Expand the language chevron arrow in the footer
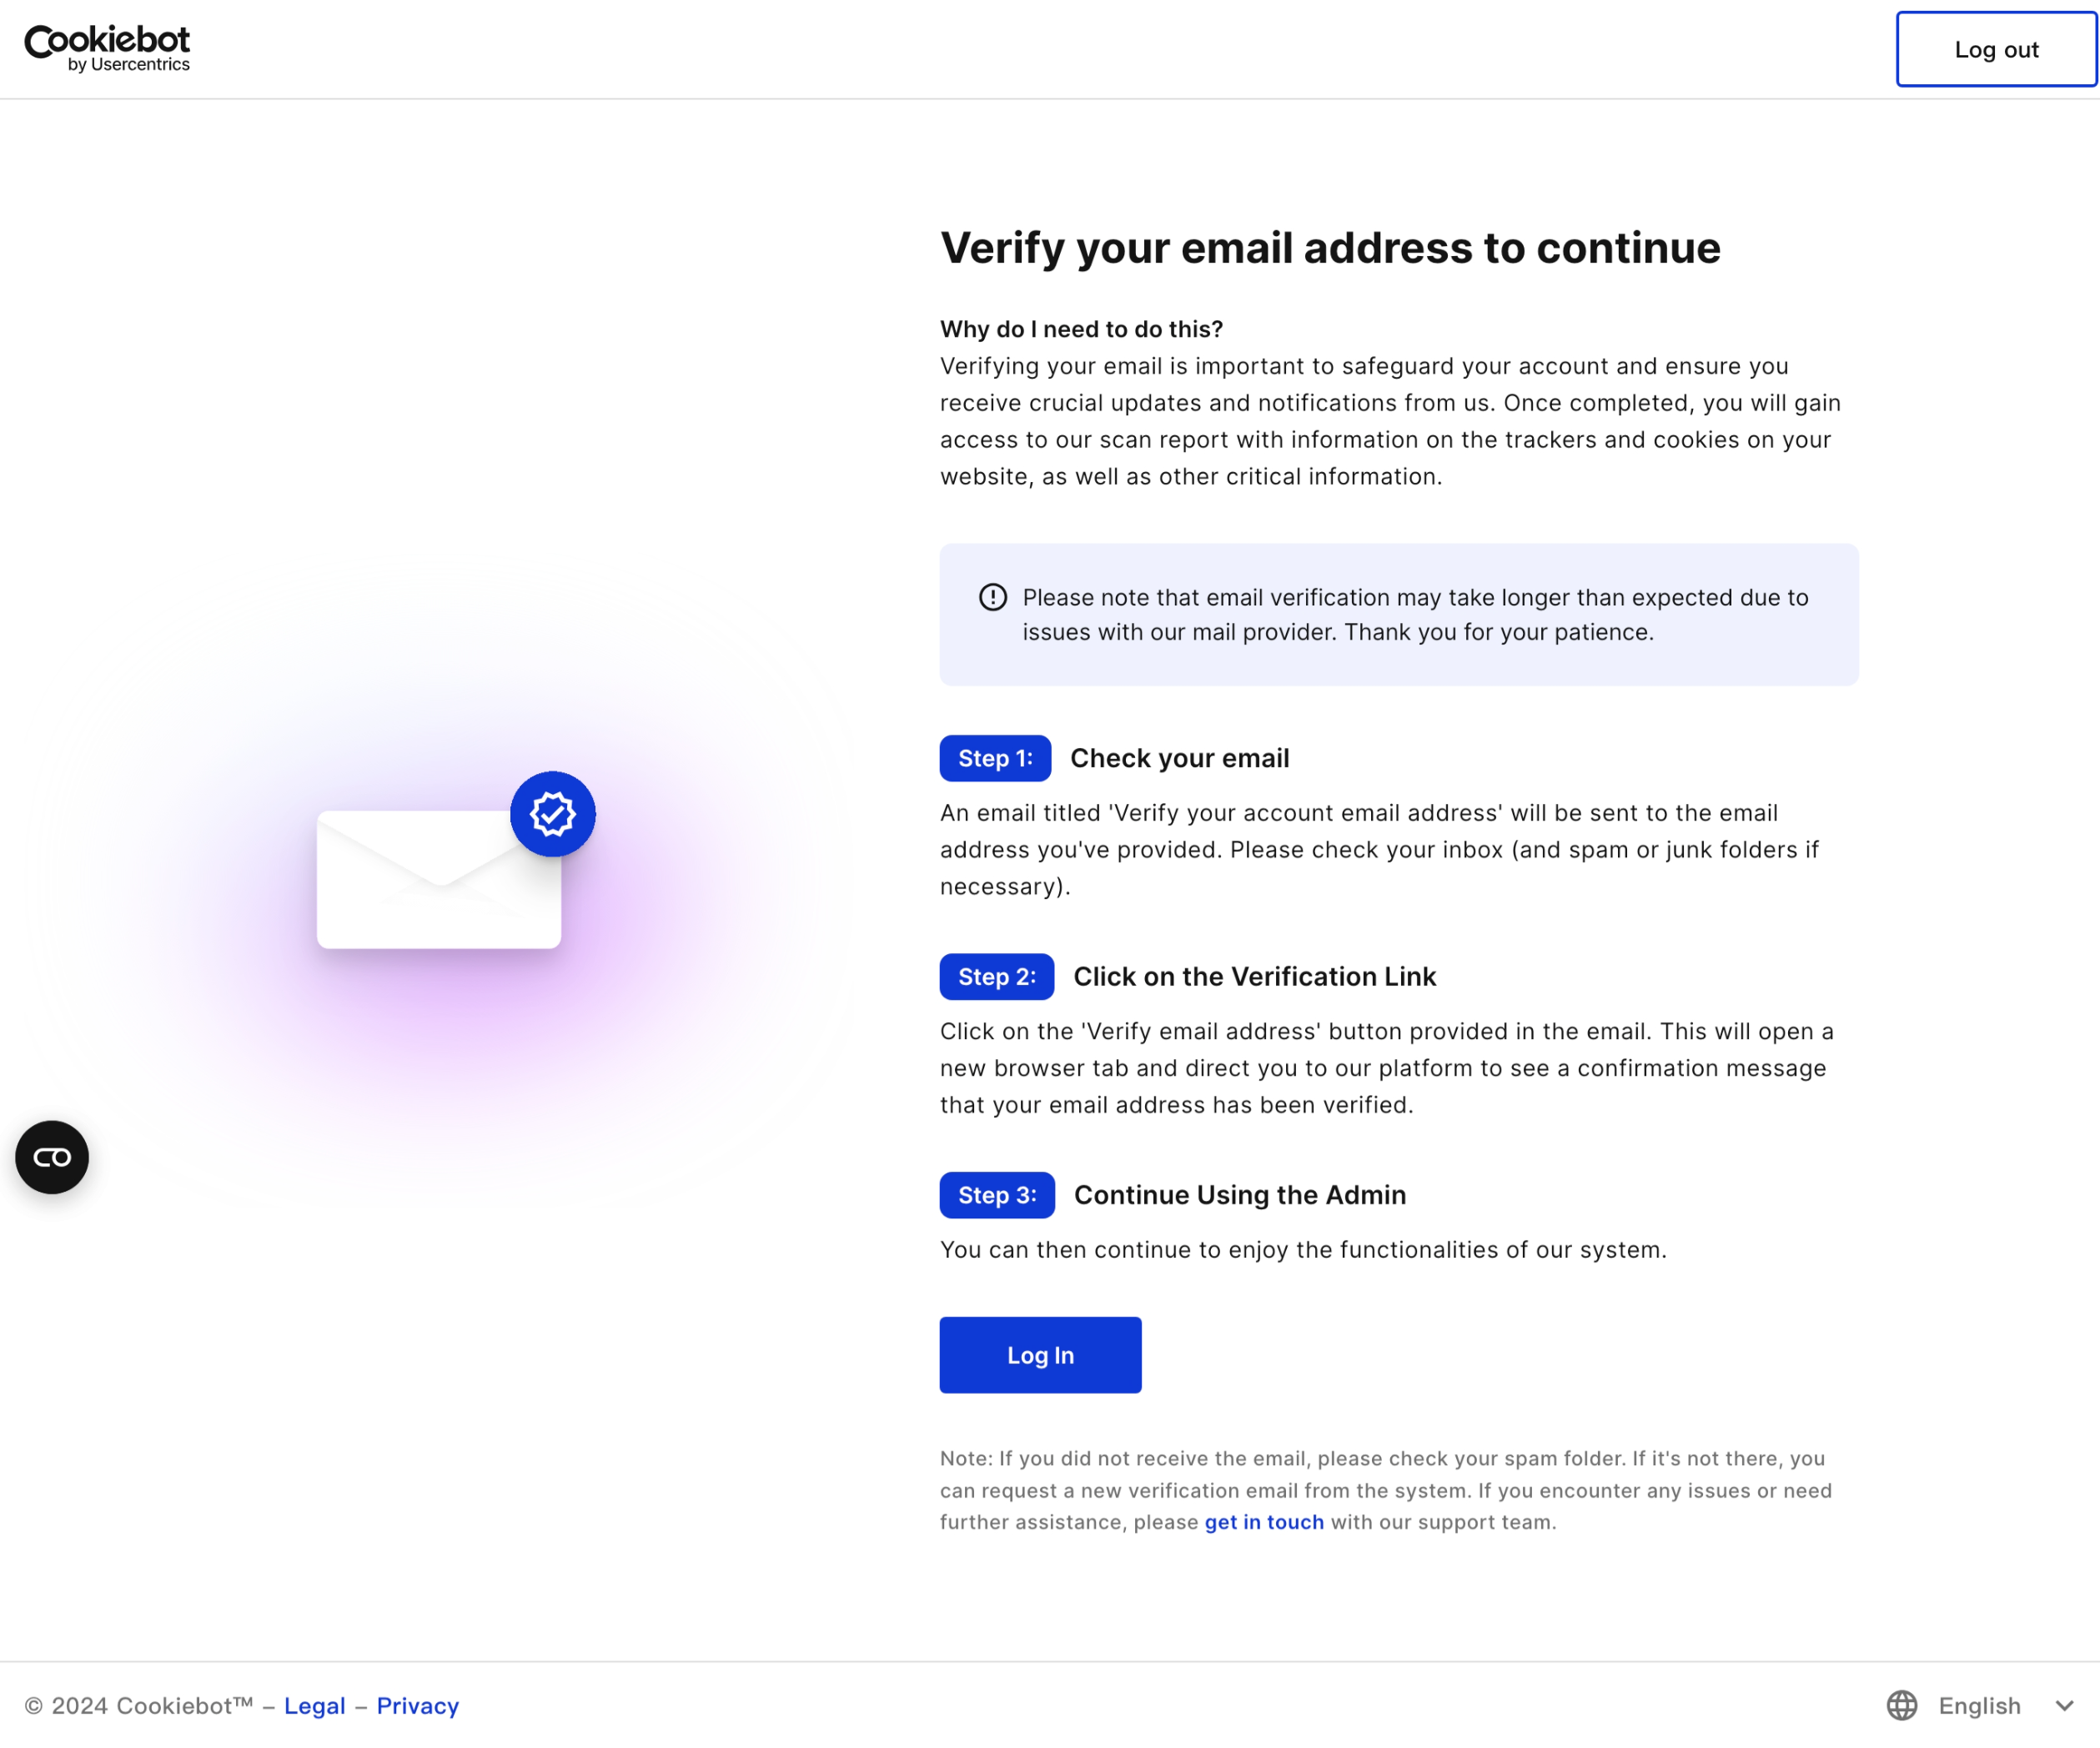The width and height of the screenshot is (2100, 1748). [2065, 1705]
